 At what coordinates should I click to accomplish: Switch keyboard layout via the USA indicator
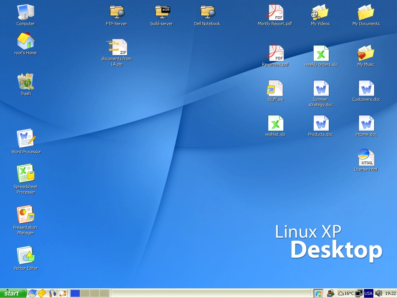pyautogui.click(x=369, y=293)
